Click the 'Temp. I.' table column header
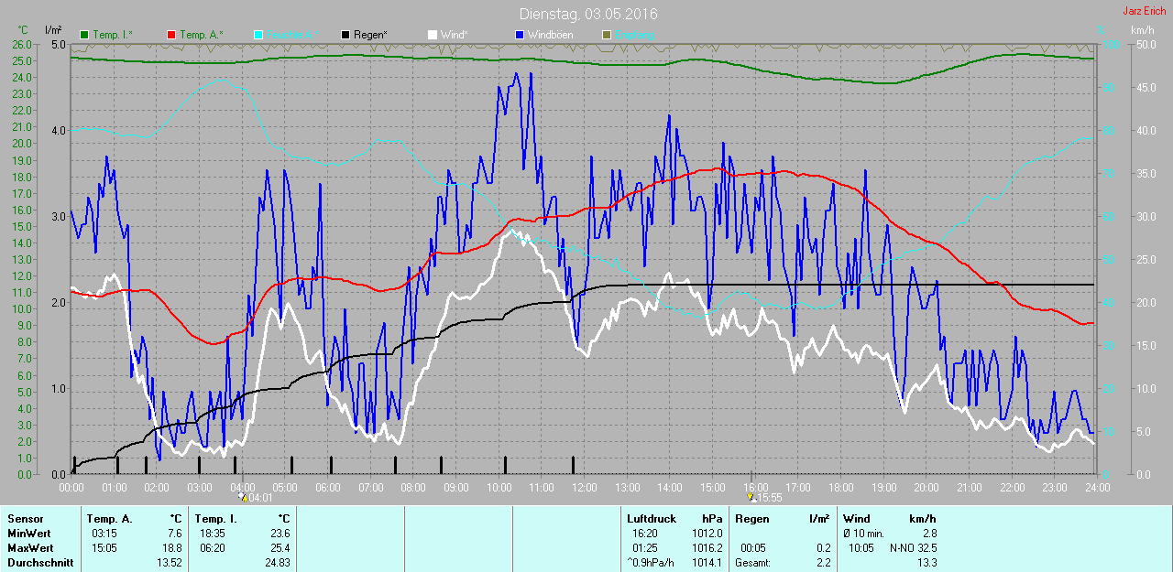 pos(214,519)
